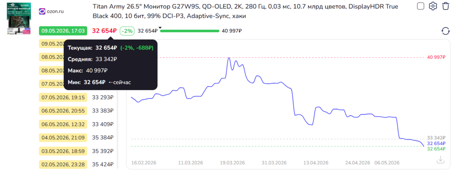Click the gray 33 342₽ average label on chart
Image resolution: width=452 pixels, height=171 pixels.
click(x=436, y=138)
